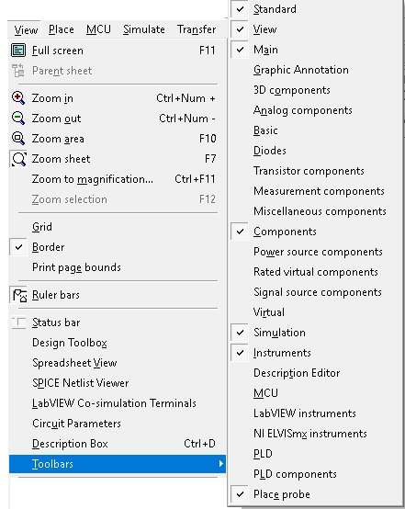Enable the Grid display
Viewport: 405px width, 509px height.
pyautogui.click(x=42, y=227)
